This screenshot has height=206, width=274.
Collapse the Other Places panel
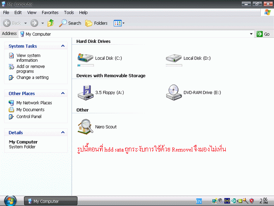tap(63, 94)
